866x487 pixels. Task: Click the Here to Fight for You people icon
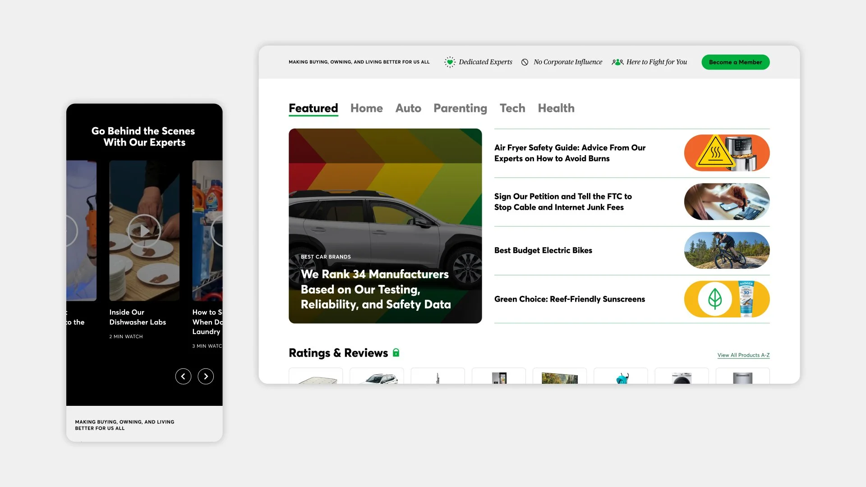click(618, 62)
